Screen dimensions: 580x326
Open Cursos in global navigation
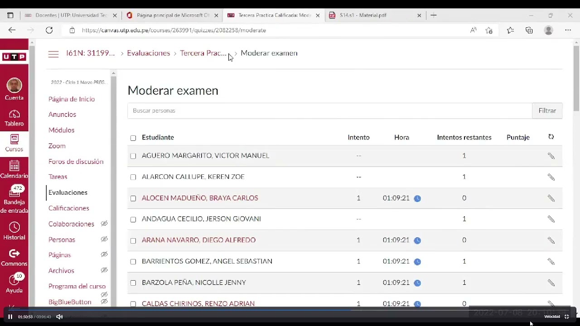[x=14, y=143]
